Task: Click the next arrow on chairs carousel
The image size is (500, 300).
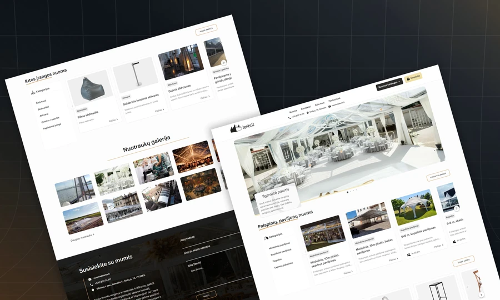Action: tap(482, 294)
